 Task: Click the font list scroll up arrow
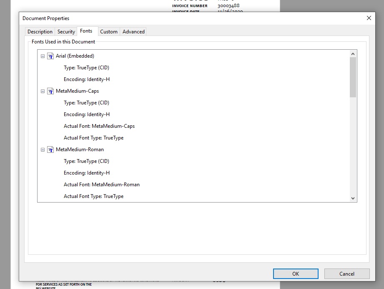click(353, 54)
